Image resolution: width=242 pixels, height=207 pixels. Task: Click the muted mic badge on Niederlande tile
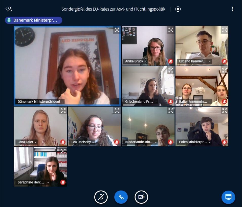click(170, 142)
